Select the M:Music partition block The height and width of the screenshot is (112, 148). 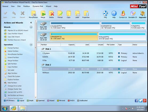[122, 36]
